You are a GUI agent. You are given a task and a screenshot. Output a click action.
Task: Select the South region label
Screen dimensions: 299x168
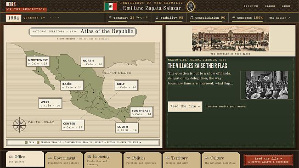(x=127, y=128)
